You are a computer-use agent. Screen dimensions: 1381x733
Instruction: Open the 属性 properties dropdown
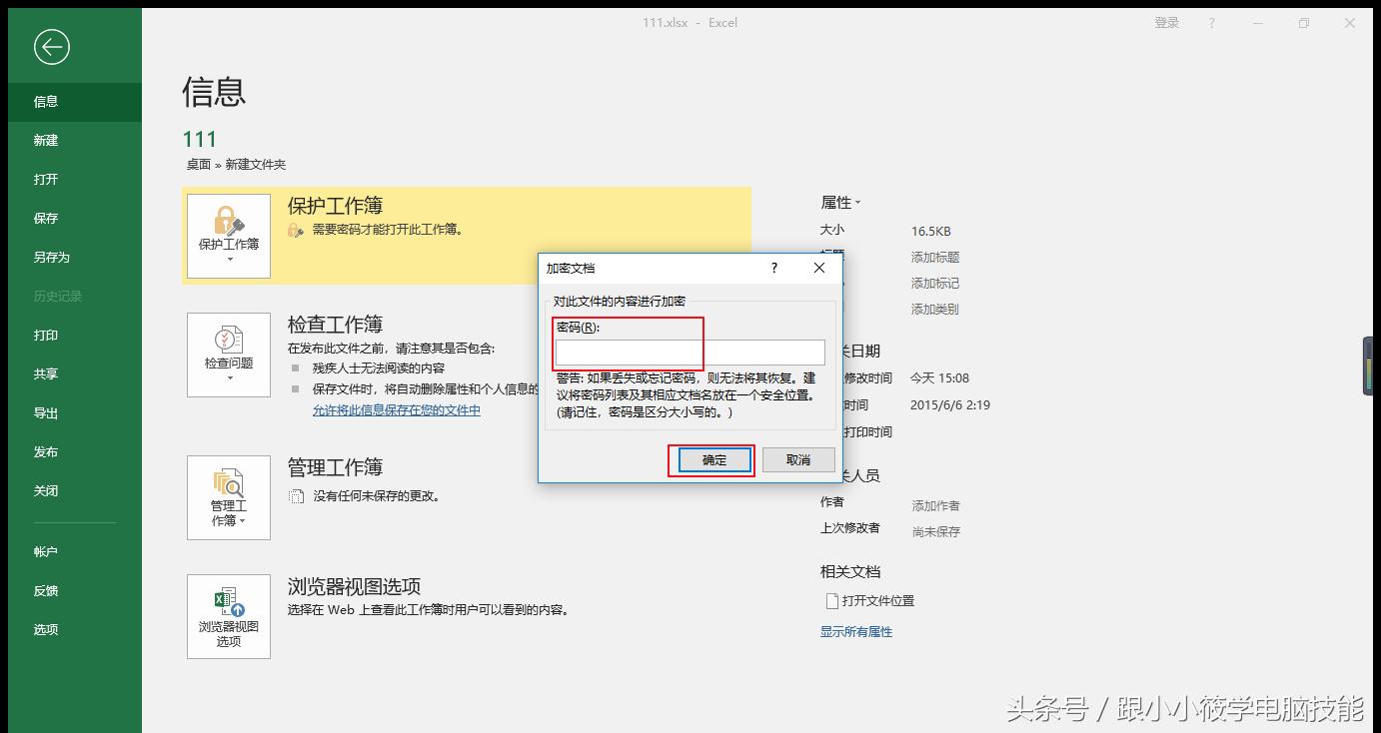click(x=840, y=202)
